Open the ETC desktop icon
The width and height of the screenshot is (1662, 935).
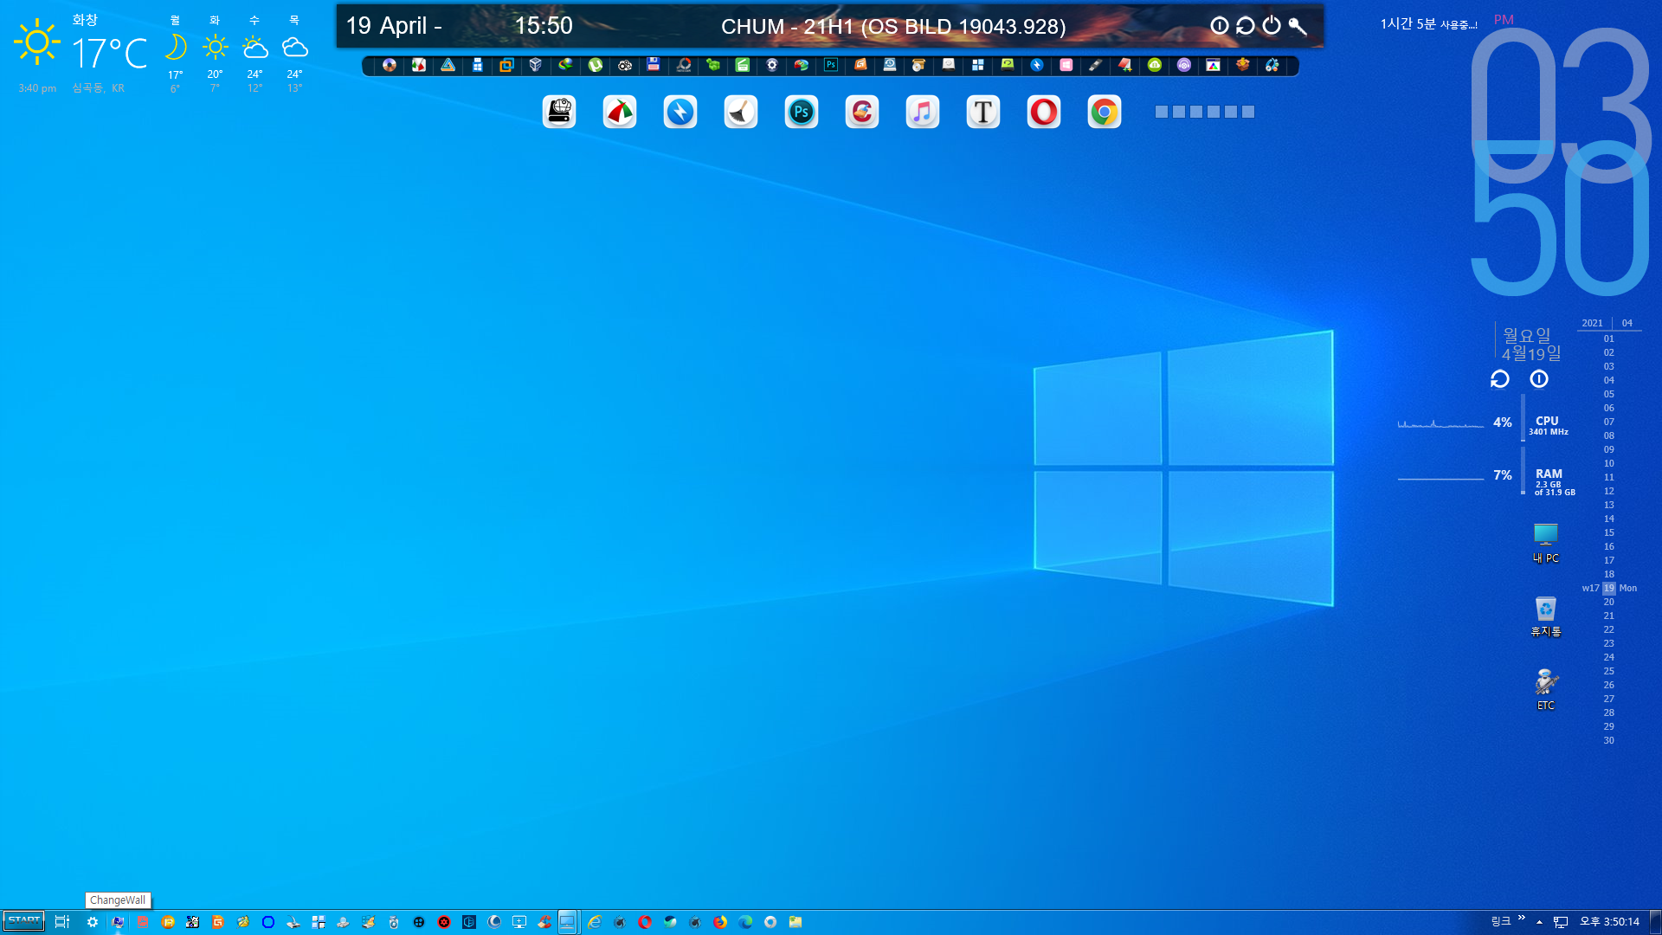click(x=1546, y=689)
